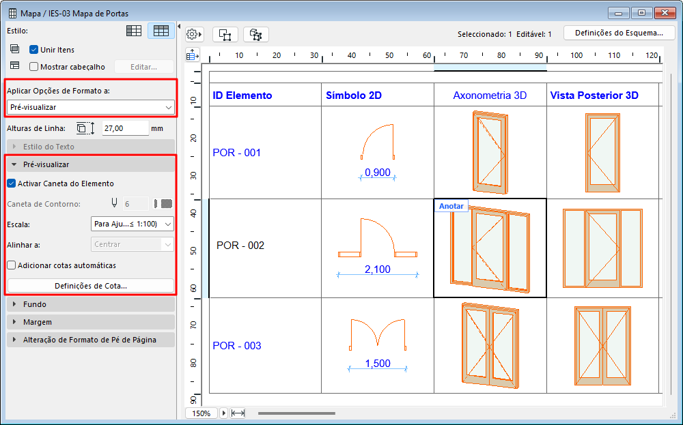The image size is (683, 425).
Task: Select the POR - 001 cell
Action: point(265,153)
